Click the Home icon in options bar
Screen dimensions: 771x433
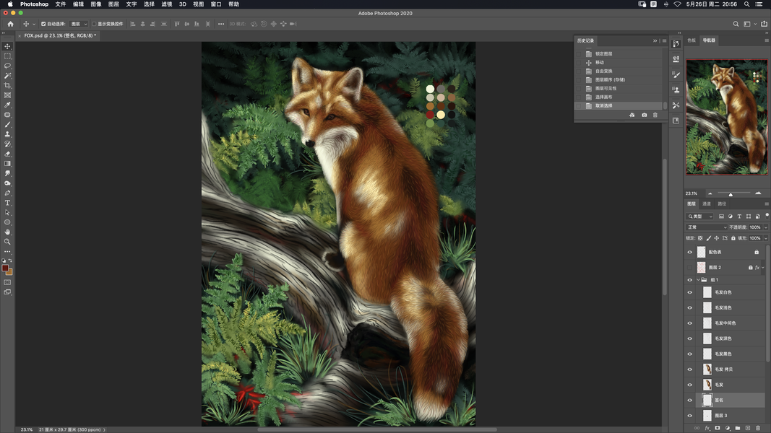pyautogui.click(x=10, y=24)
